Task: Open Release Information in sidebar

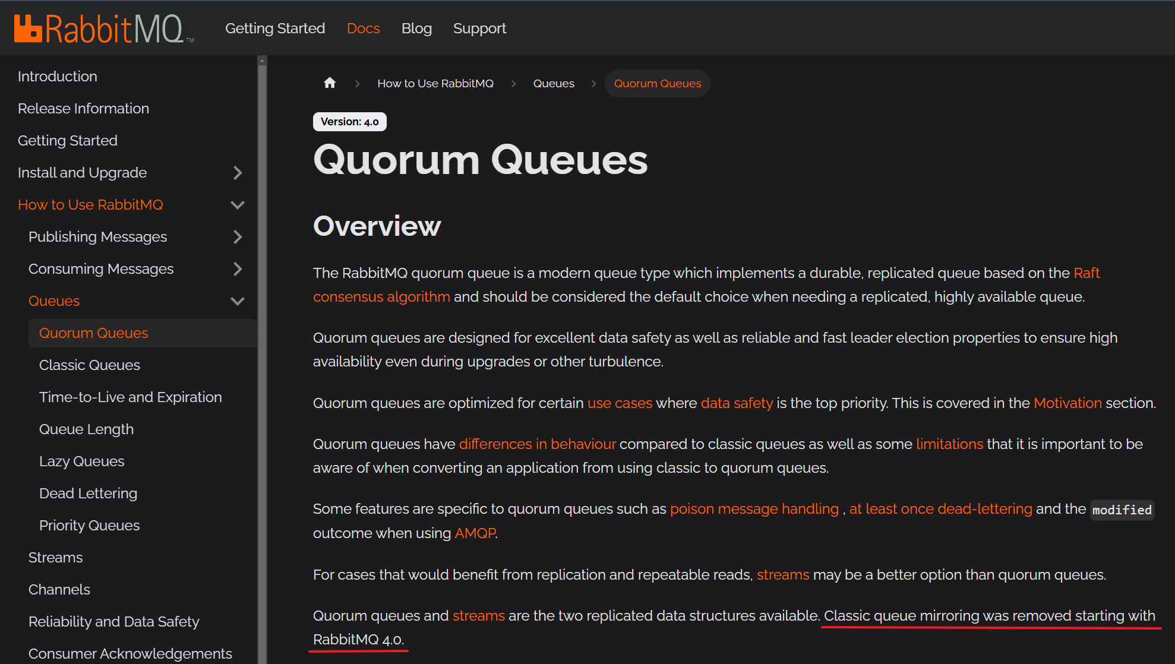Action: [x=83, y=109]
